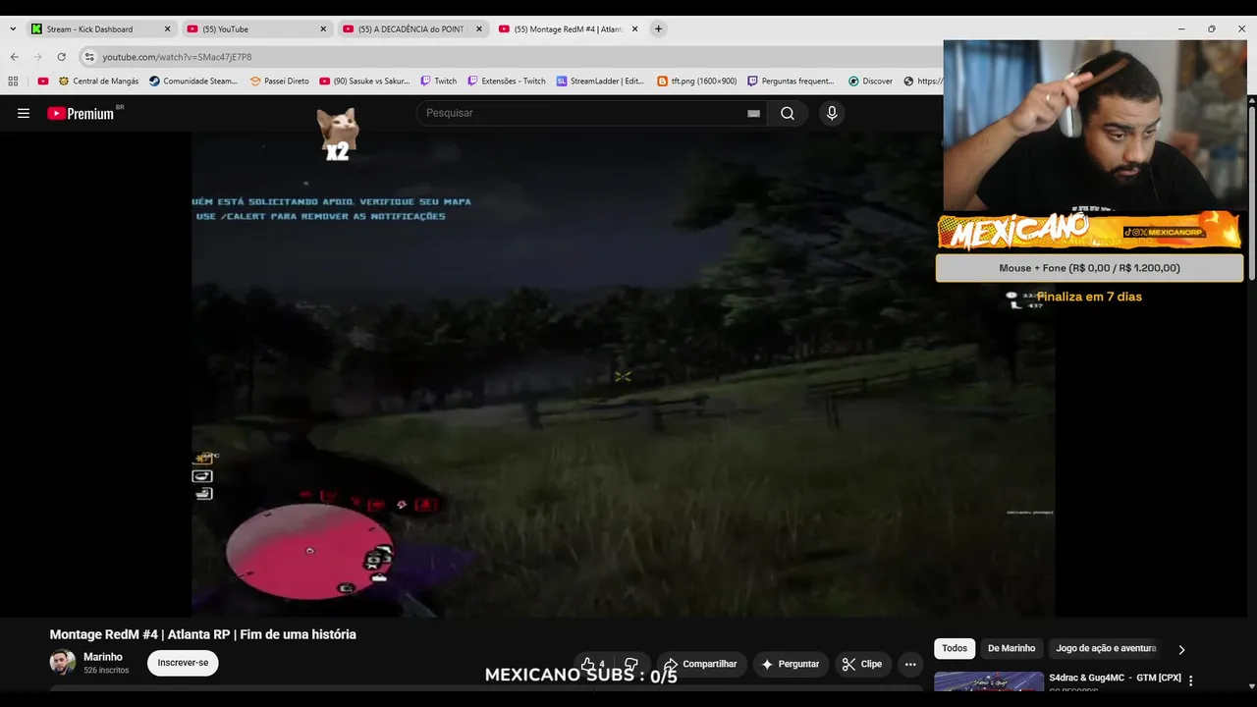Click the youtube.com address bar URL
Viewport: 1257px width, 707px height.
(x=177, y=57)
